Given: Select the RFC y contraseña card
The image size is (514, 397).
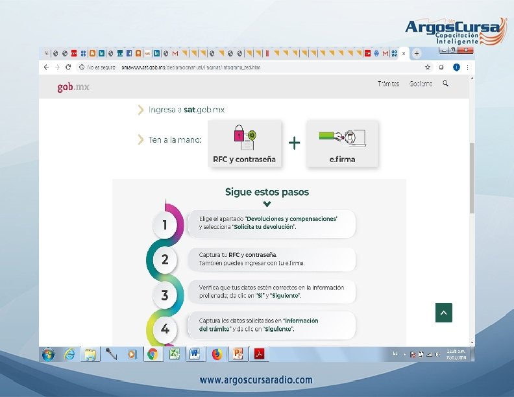Looking at the screenshot, I should (245, 144).
